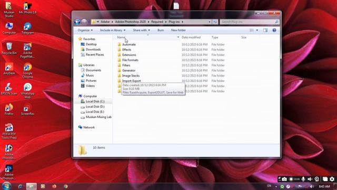Select Computer in the navigation pane
The width and height of the screenshot is (337, 190).
tap(90, 96)
